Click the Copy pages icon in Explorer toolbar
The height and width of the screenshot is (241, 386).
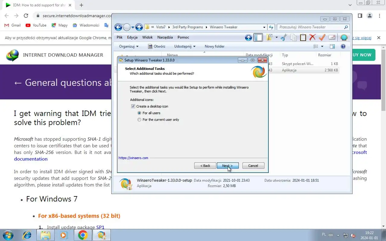pyautogui.click(x=293, y=38)
